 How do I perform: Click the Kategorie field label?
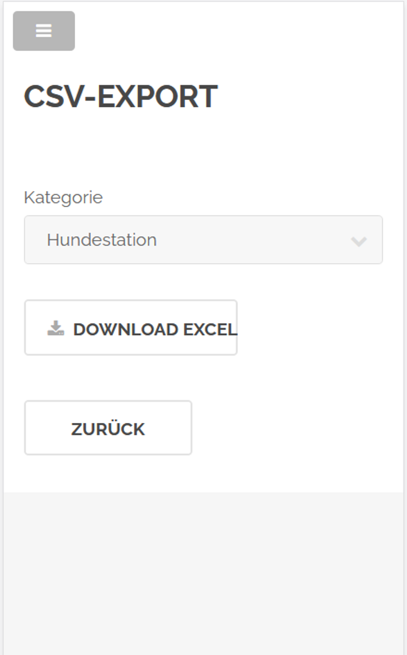point(63,197)
